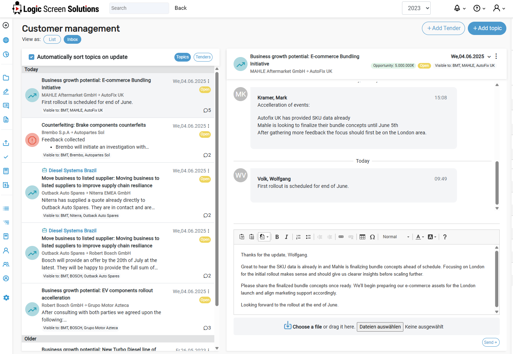513x354 pixels.
Task: Select EV components rollout acceleration topic
Action: point(118,309)
